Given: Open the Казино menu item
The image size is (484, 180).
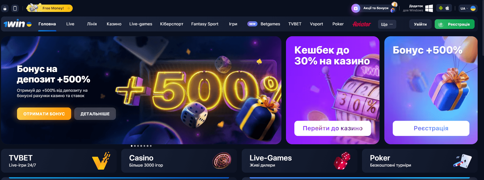Looking at the screenshot, I should [114, 24].
